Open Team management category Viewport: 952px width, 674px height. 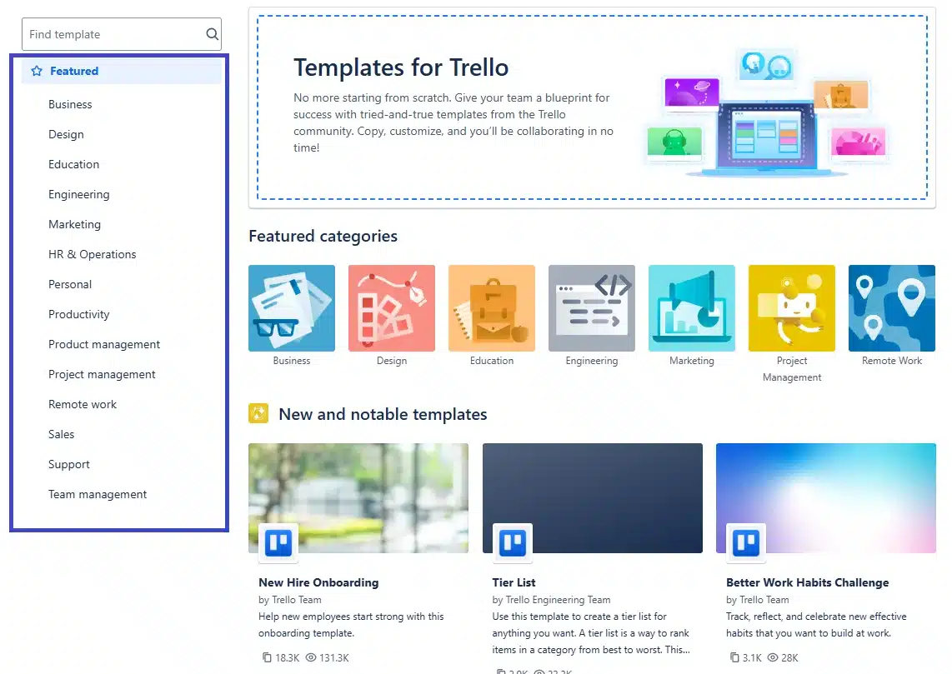98,494
